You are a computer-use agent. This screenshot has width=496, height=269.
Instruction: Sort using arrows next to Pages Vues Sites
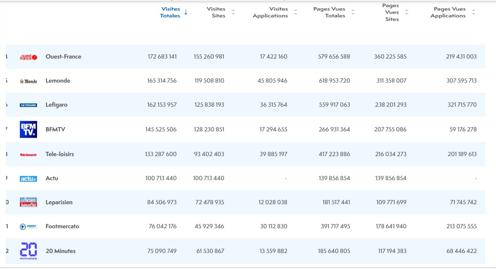click(x=407, y=12)
